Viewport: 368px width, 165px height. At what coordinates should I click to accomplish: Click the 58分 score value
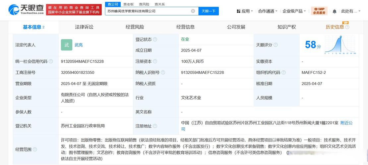click(313, 45)
